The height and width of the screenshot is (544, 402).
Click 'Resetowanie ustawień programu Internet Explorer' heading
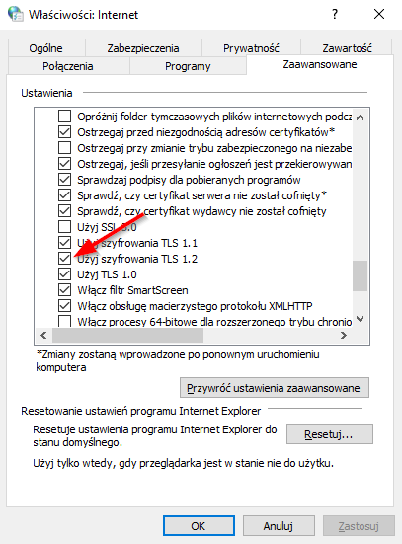[x=140, y=411]
